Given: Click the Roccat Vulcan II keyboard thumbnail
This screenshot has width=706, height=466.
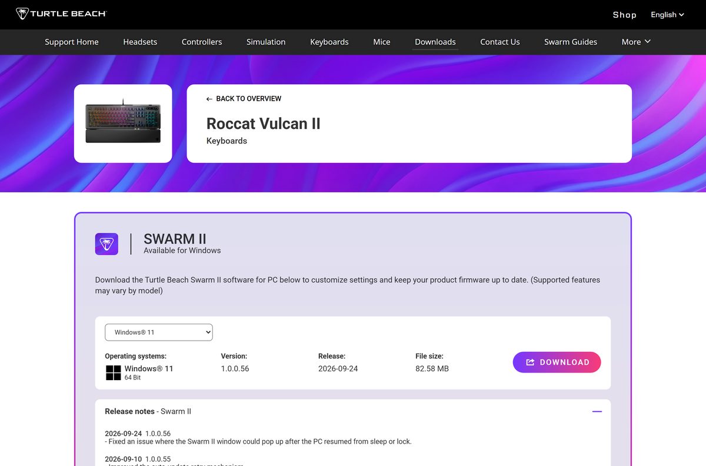Looking at the screenshot, I should 123,124.
